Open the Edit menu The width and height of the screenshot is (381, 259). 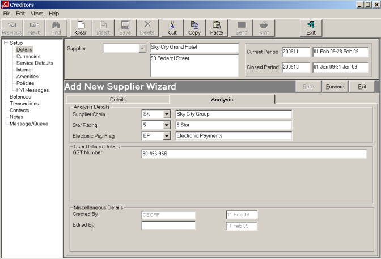20,14
